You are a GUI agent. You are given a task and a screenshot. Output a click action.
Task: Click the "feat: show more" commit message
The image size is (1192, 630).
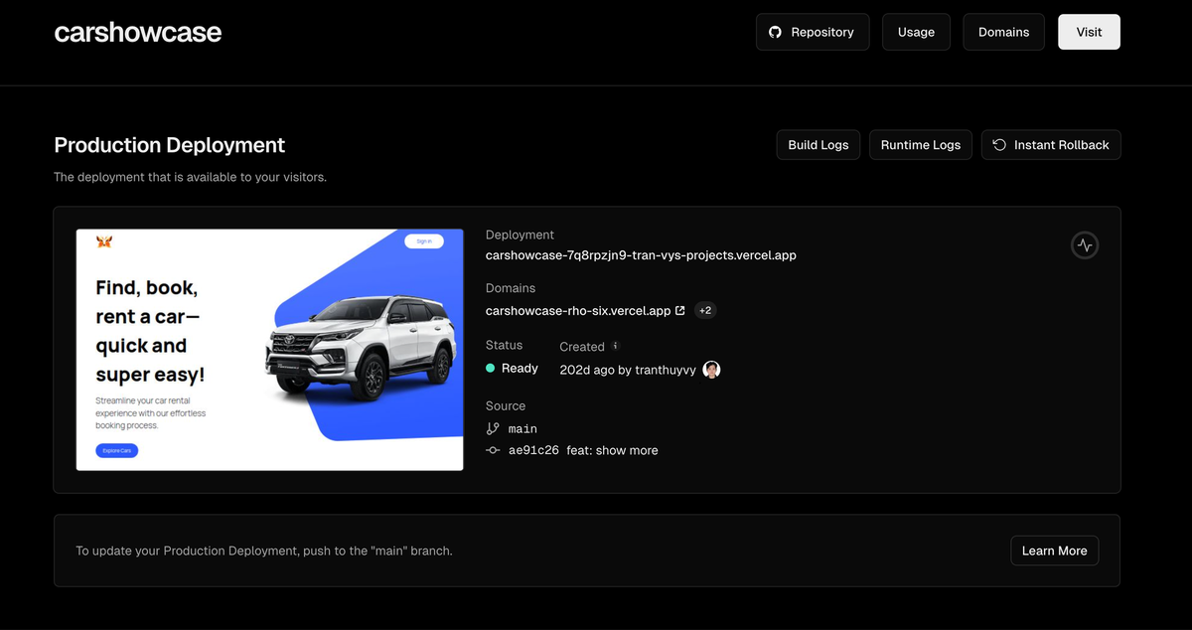(612, 450)
